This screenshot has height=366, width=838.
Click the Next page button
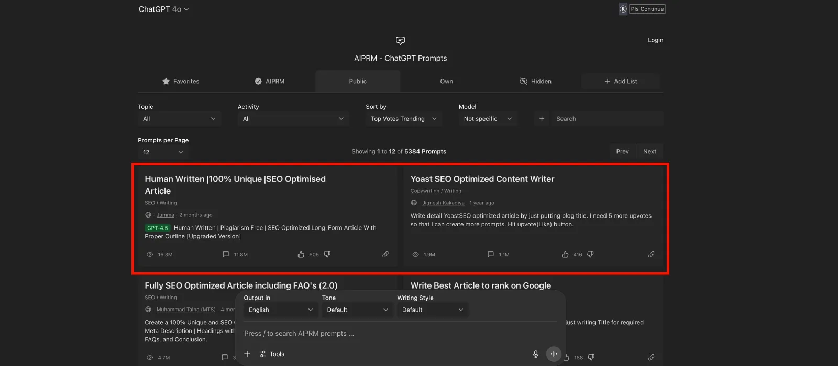[x=649, y=151]
